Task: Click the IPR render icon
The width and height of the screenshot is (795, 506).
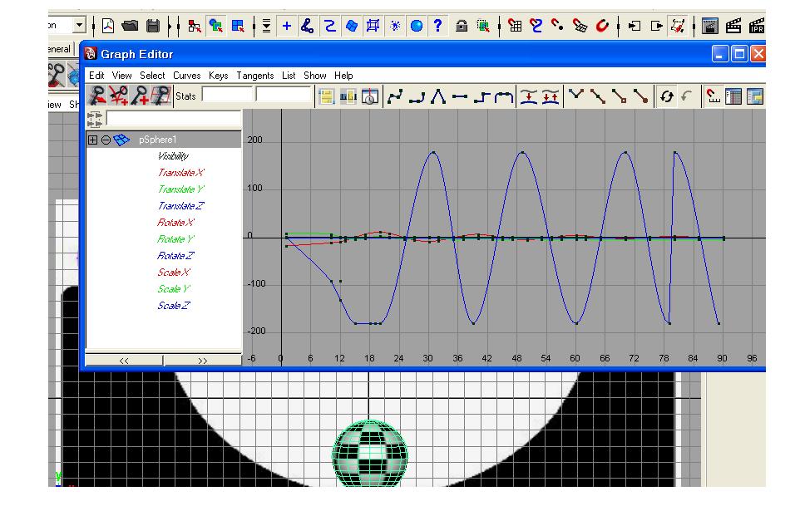Action: pyautogui.click(x=757, y=26)
